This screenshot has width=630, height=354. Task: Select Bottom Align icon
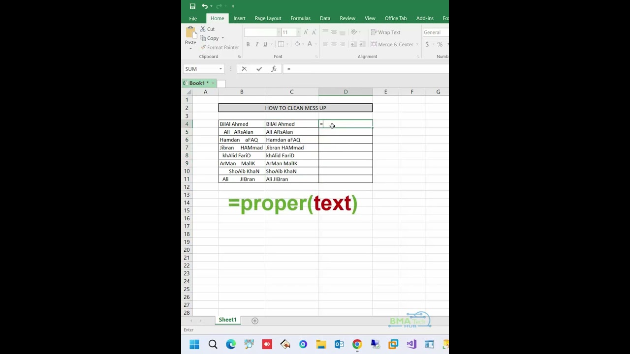(x=342, y=32)
